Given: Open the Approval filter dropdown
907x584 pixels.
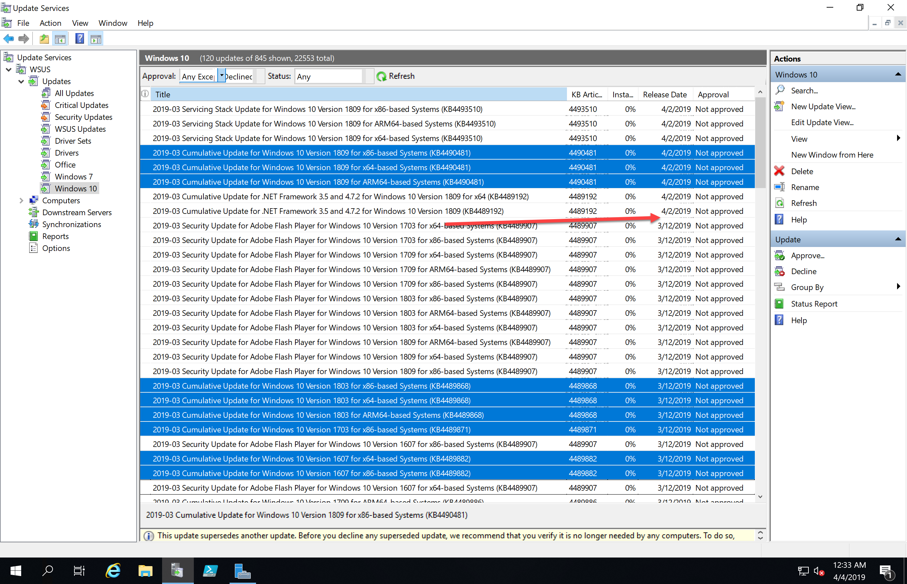Looking at the screenshot, I should tap(222, 75).
